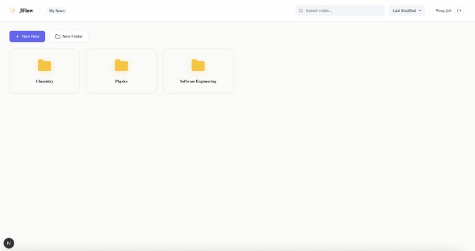Create a note with New Note button

click(27, 37)
